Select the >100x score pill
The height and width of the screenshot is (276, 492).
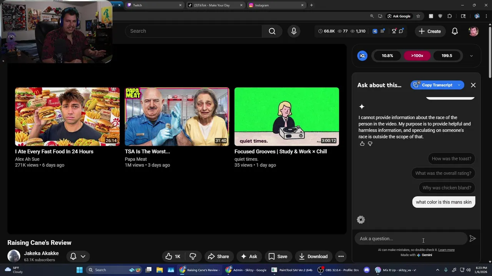point(417,56)
